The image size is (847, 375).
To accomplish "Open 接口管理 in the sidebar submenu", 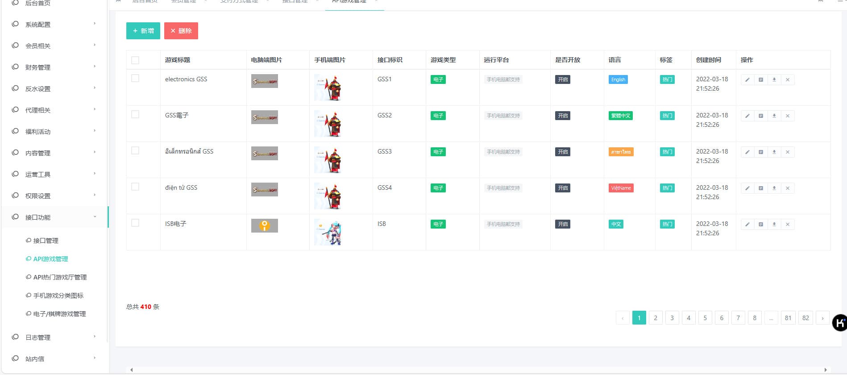I will coord(46,241).
